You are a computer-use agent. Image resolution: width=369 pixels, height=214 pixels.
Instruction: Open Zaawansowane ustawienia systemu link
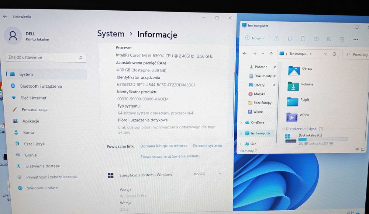(x=170, y=156)
